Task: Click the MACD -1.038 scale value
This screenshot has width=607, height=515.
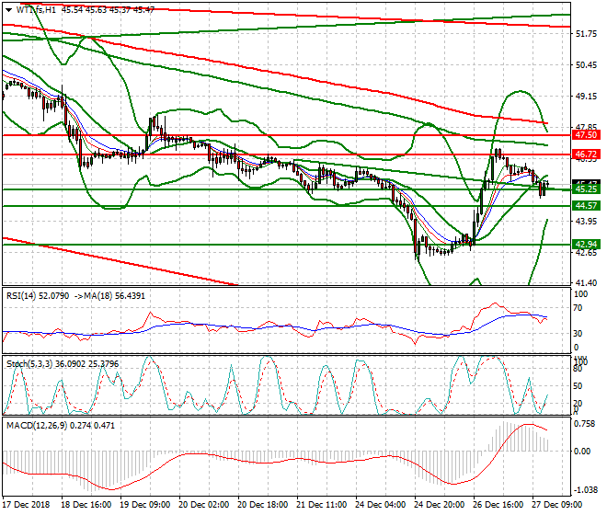Action: [x=585, y=490]
